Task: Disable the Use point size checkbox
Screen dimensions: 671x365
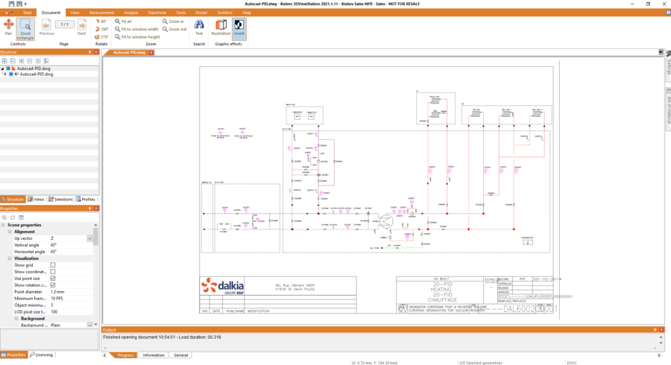Action: tap(53, 279)
